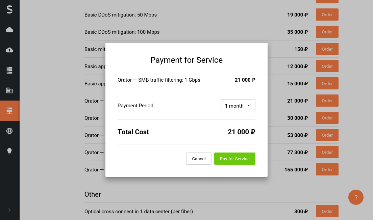Viewport: 373px width, 220px height.
Task: Click the Basic DDoS mitigation: 50 Mbps text
Action: coord(121,15)
